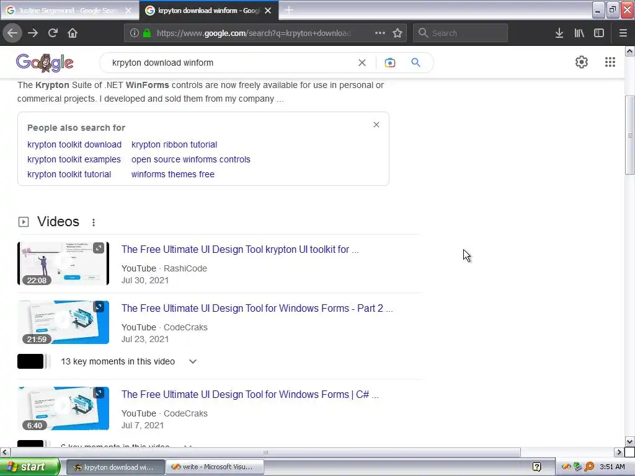
Task: Play the 21:59 video thumbnail
Action: coord(63,322)
